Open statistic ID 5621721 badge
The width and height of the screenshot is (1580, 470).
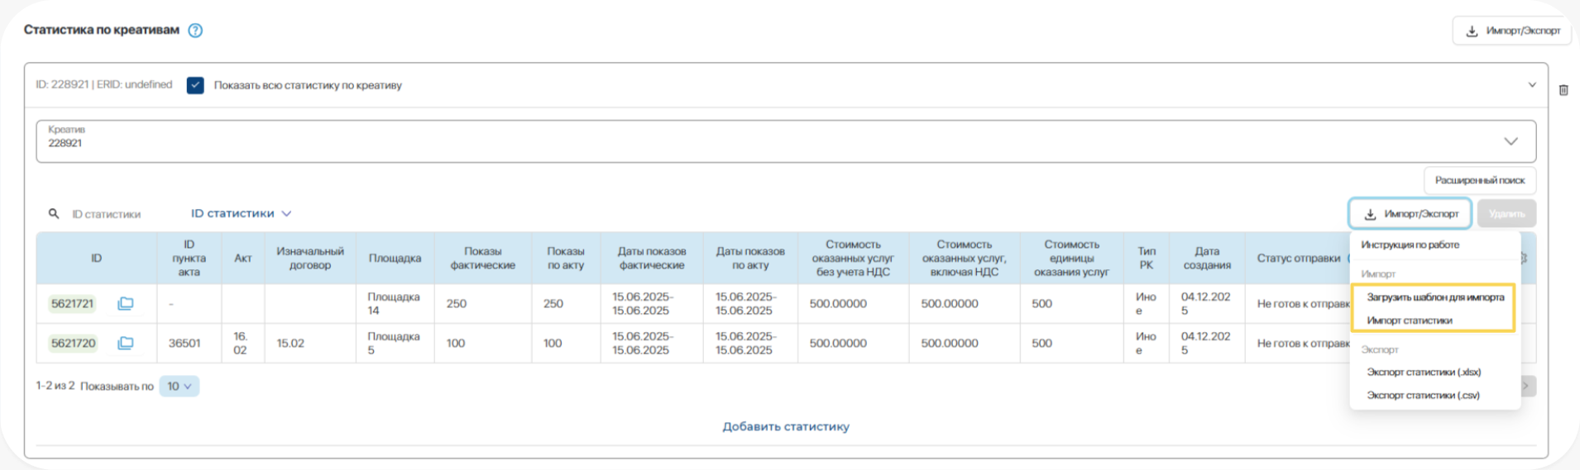[x=73, y=304]
